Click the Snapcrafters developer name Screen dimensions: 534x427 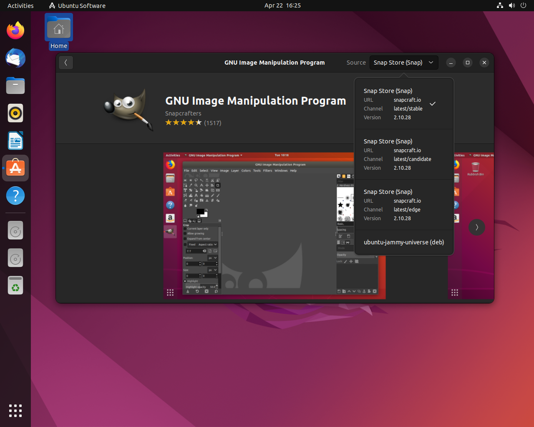(183, 113)
